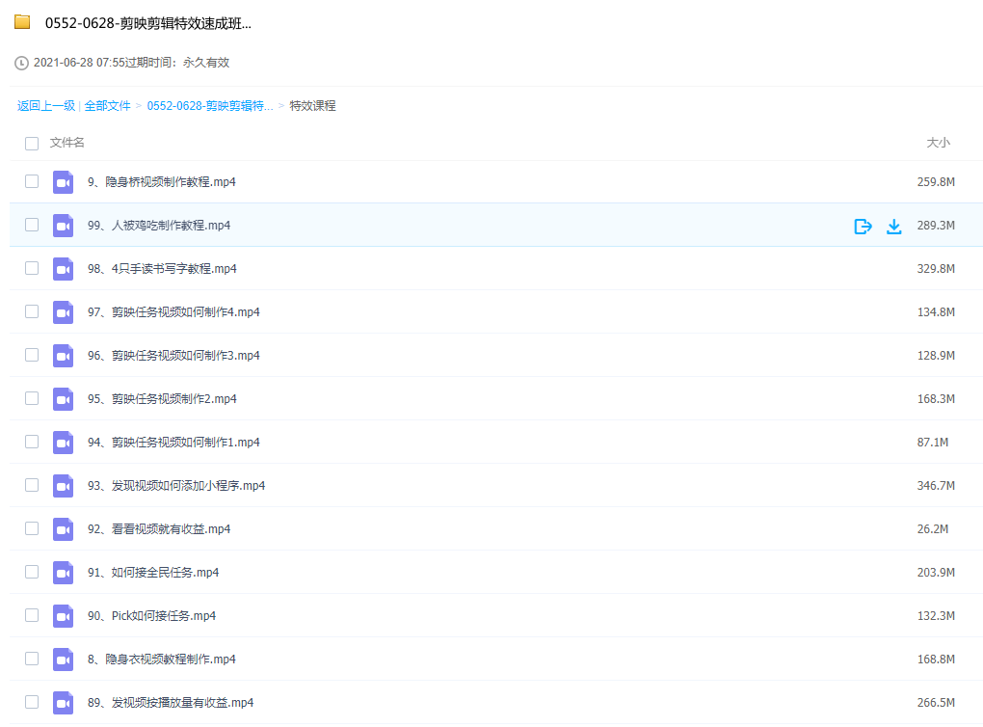This screenshot has width=983, height=727.
Task: Sort files by clicking the 文件名 header
Action: 67,143
